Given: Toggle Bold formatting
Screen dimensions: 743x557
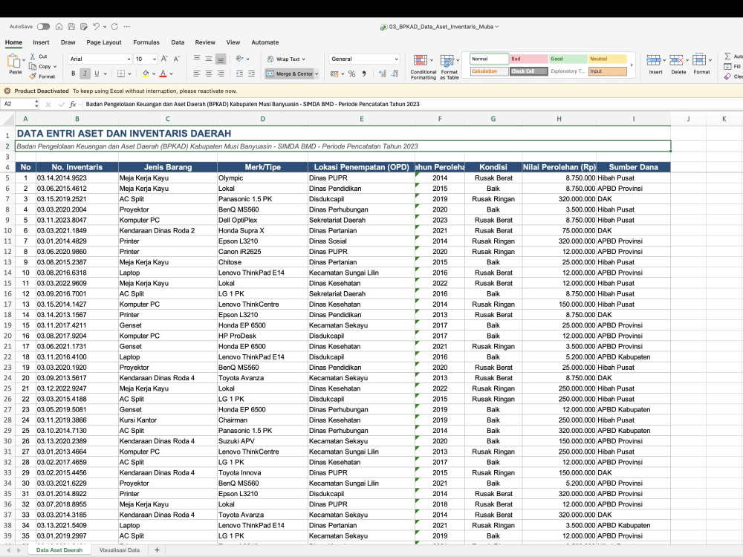Looking at the screenshot, I should click(x=73, y=74).
